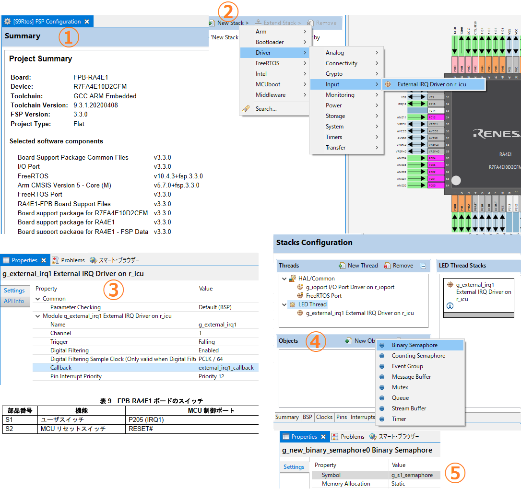Viewport: 521px width, 489px height.
Task: Click the Extend Stack toolbar button
Action: 278,23
